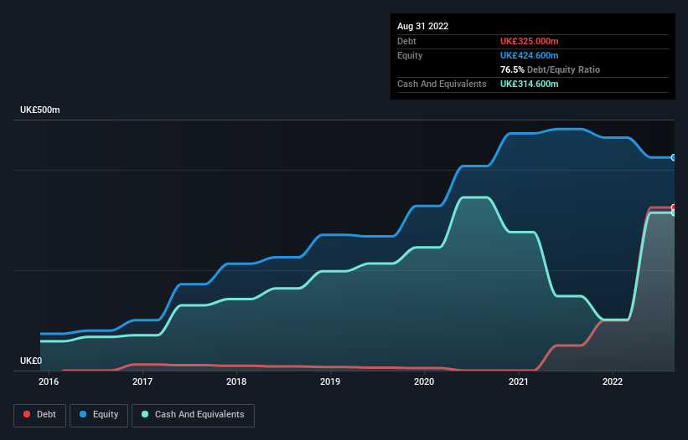Click the Equity label in tooltip
The height and width of the screenshot is (440, 688).
(x=410, y=55)
